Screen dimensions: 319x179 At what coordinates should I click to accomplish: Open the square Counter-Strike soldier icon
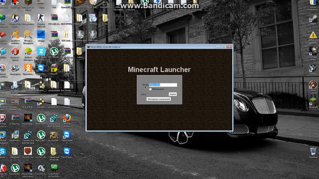click(x=41, y=18)
